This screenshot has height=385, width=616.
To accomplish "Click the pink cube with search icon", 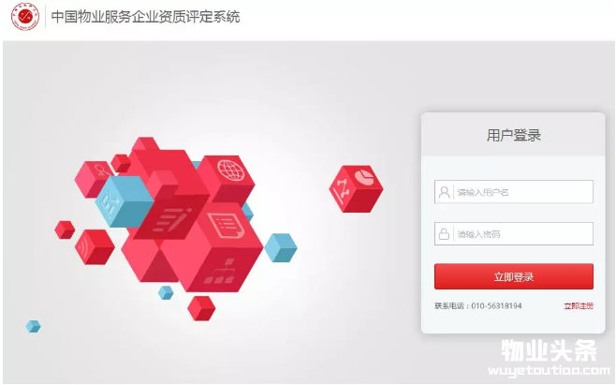I will (x=94, y=179).
